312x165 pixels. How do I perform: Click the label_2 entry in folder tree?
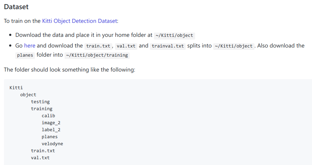[51, 130]
